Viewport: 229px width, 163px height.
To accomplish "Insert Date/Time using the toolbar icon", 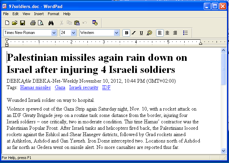I will click(x=95, y=23).
